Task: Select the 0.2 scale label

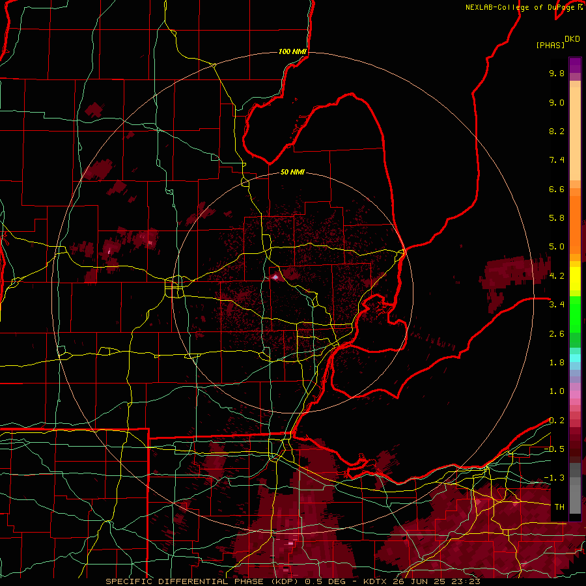Action: pyautogui.click(x=557, y=421)
